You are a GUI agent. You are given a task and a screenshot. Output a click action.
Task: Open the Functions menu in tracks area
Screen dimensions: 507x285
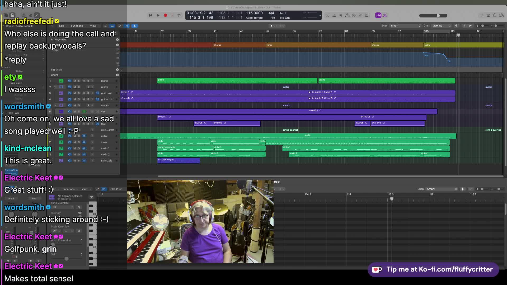(x=77, y=26)
